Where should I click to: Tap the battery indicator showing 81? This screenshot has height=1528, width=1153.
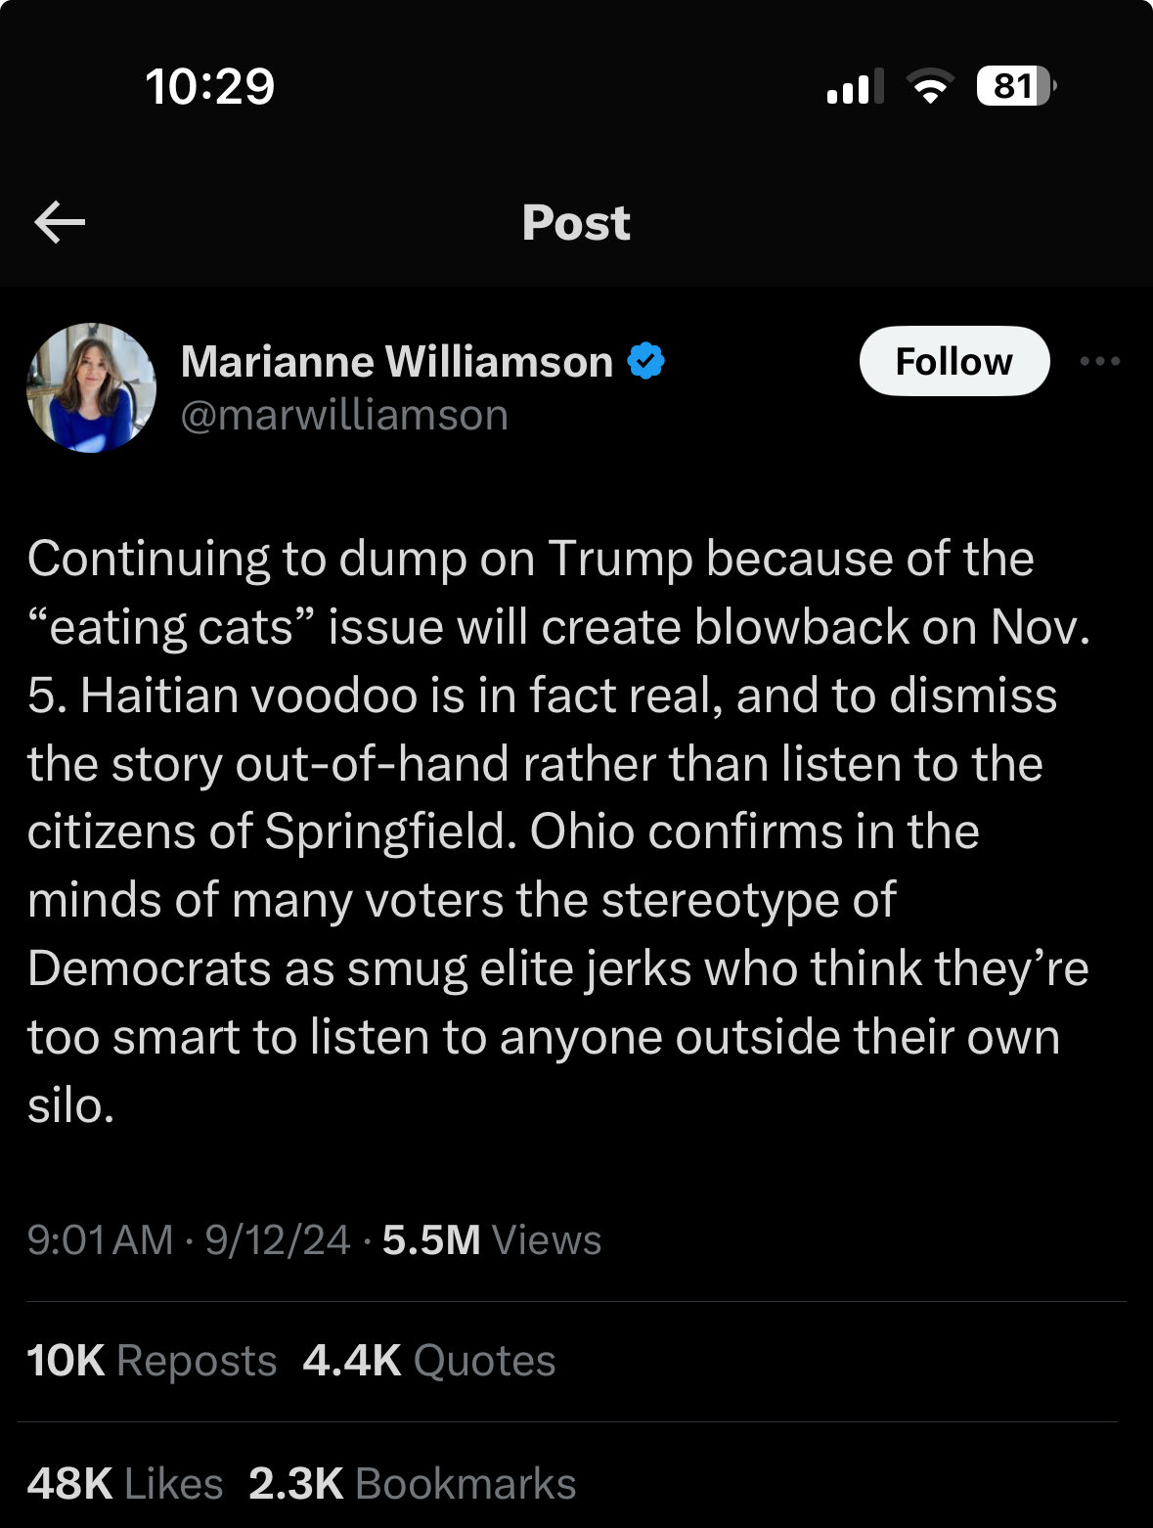(1016, 86)
